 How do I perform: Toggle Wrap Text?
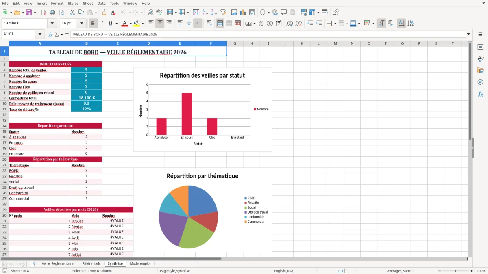coord(209,23)
